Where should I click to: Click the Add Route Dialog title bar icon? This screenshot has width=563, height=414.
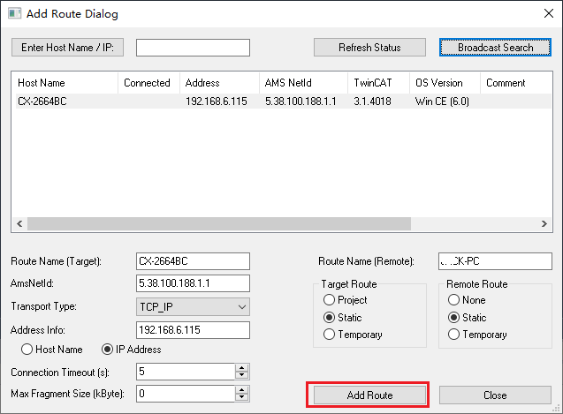point(12,14)
